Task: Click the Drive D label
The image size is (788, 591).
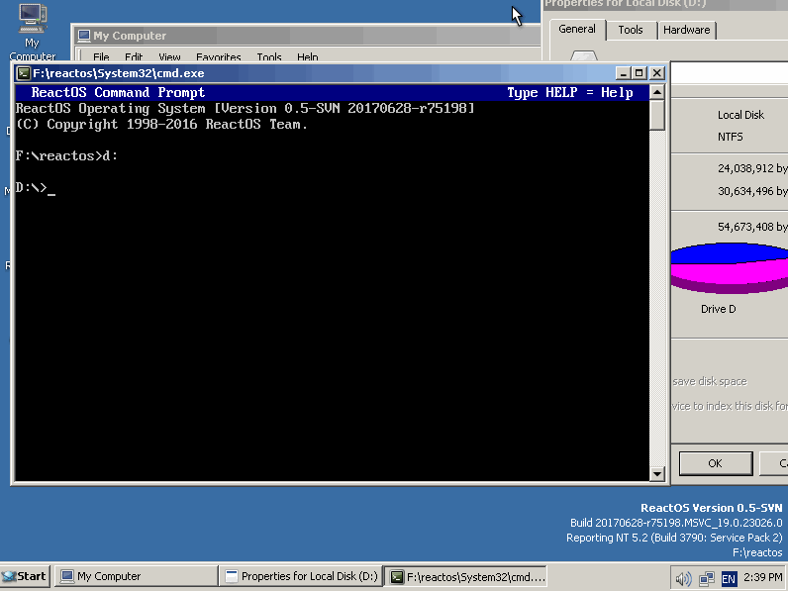Action: [718, 309]
